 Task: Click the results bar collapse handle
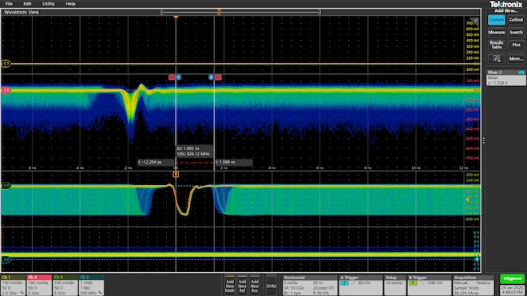[484, 140]
